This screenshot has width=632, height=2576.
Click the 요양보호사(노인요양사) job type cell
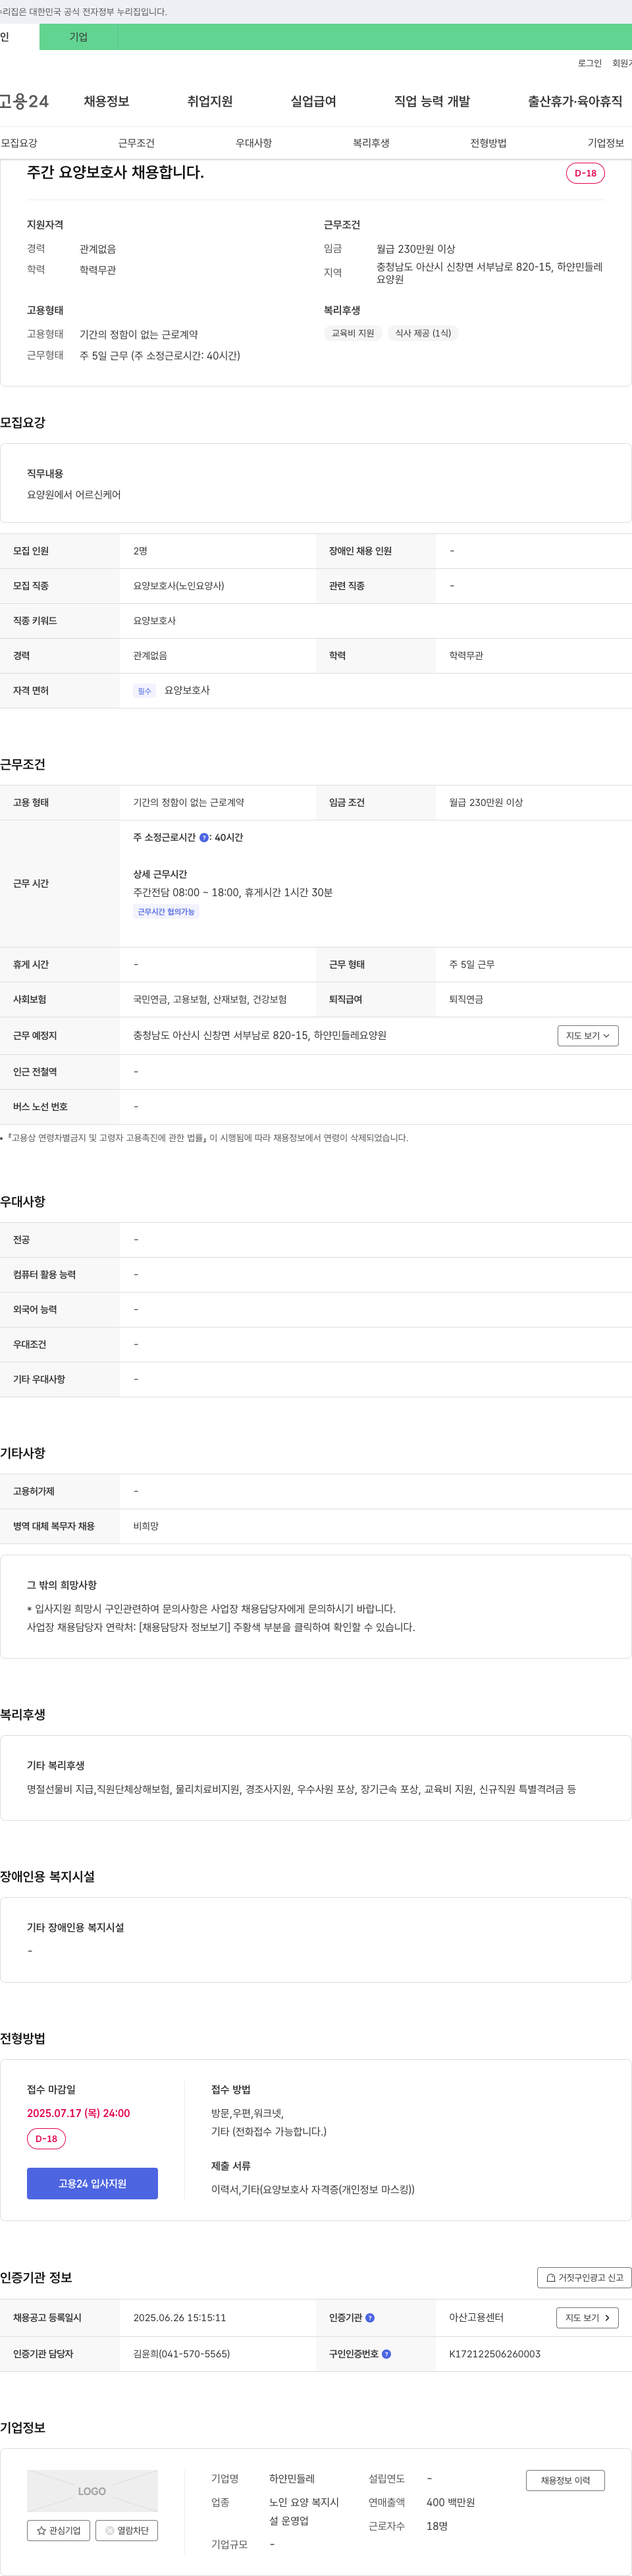[x=178, y=586]
